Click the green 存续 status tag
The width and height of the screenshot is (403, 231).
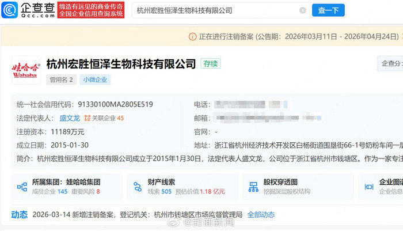coord(211,63)
